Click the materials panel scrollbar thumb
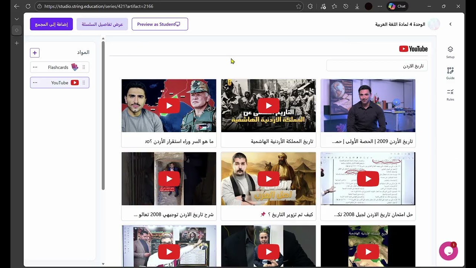Image resolution: width=476 pixels, height=268 pixels. click(x=103, y=115)
